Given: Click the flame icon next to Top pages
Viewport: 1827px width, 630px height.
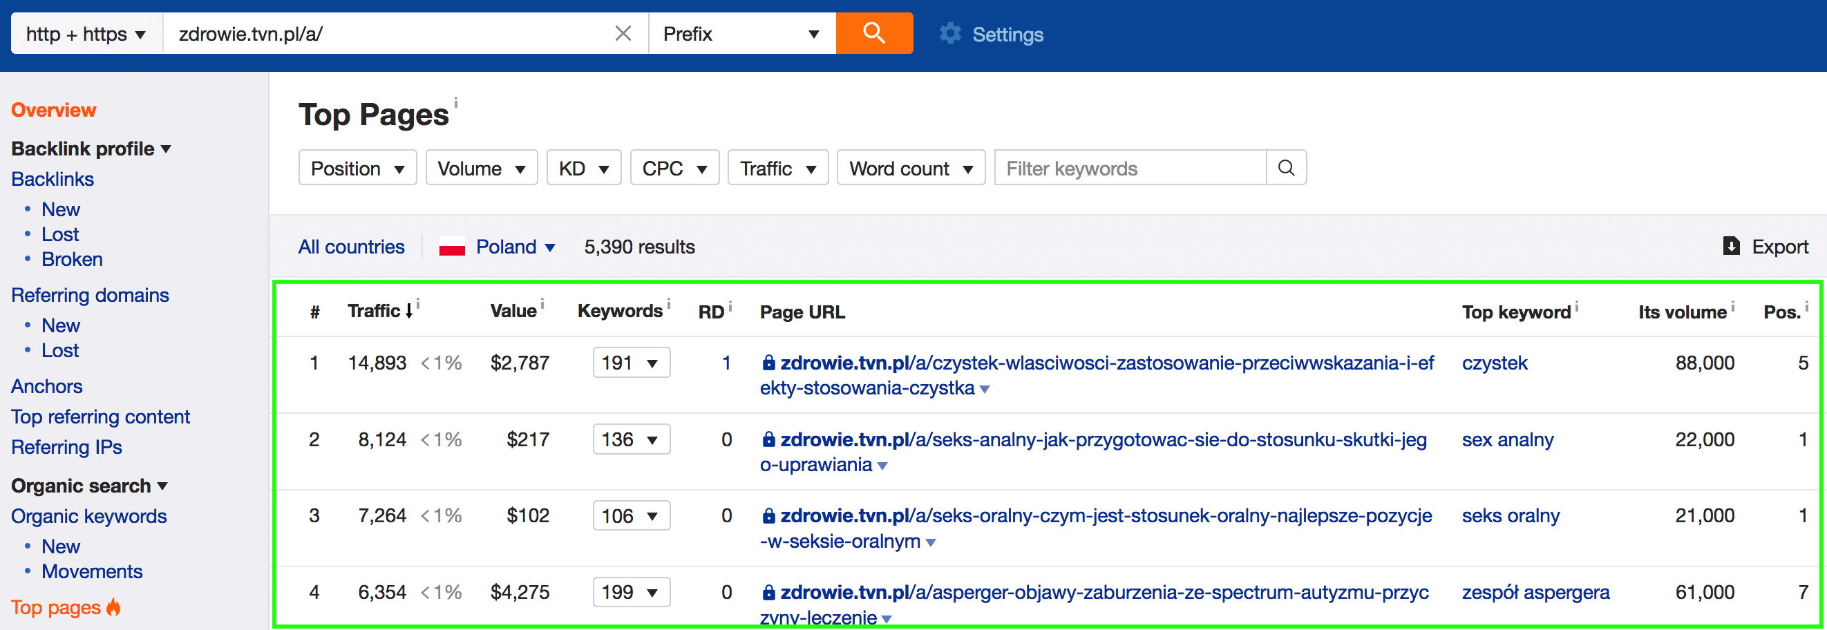Looking at the screenshot, I should point(113,607).
